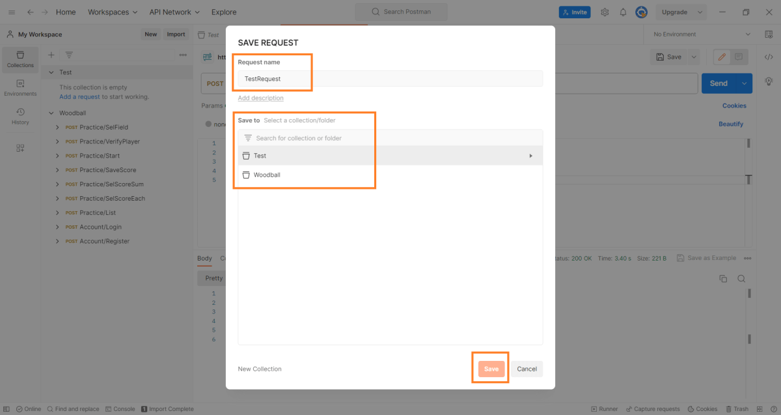The image size is (781, 415).
Task: Open the Explore menu item
Action: 224,12
